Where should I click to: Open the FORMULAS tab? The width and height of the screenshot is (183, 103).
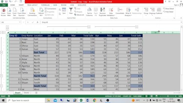point(45,5)
